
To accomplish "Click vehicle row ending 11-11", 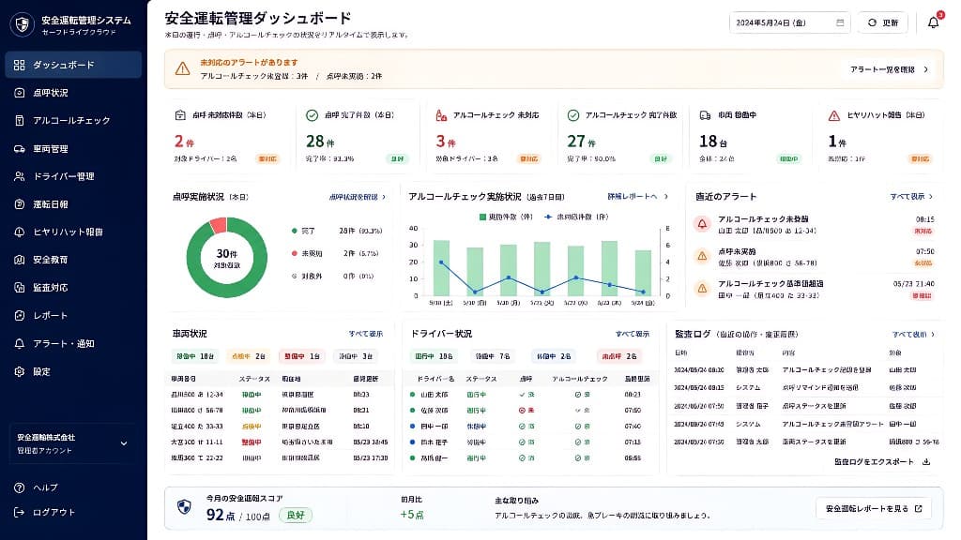I will tap(280, 442).
